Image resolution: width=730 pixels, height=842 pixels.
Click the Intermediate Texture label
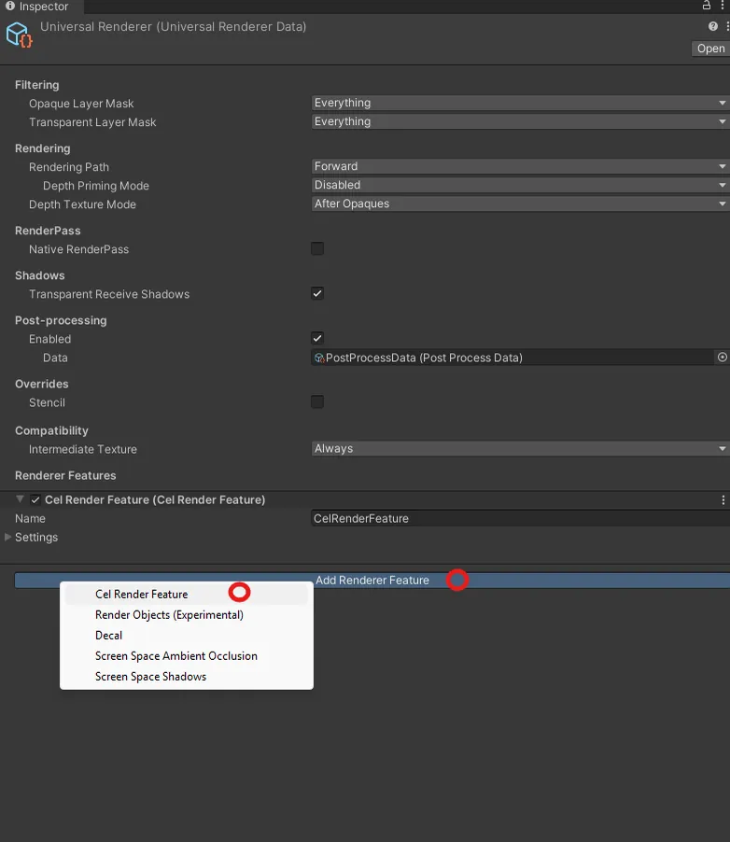tap(83, 449)
